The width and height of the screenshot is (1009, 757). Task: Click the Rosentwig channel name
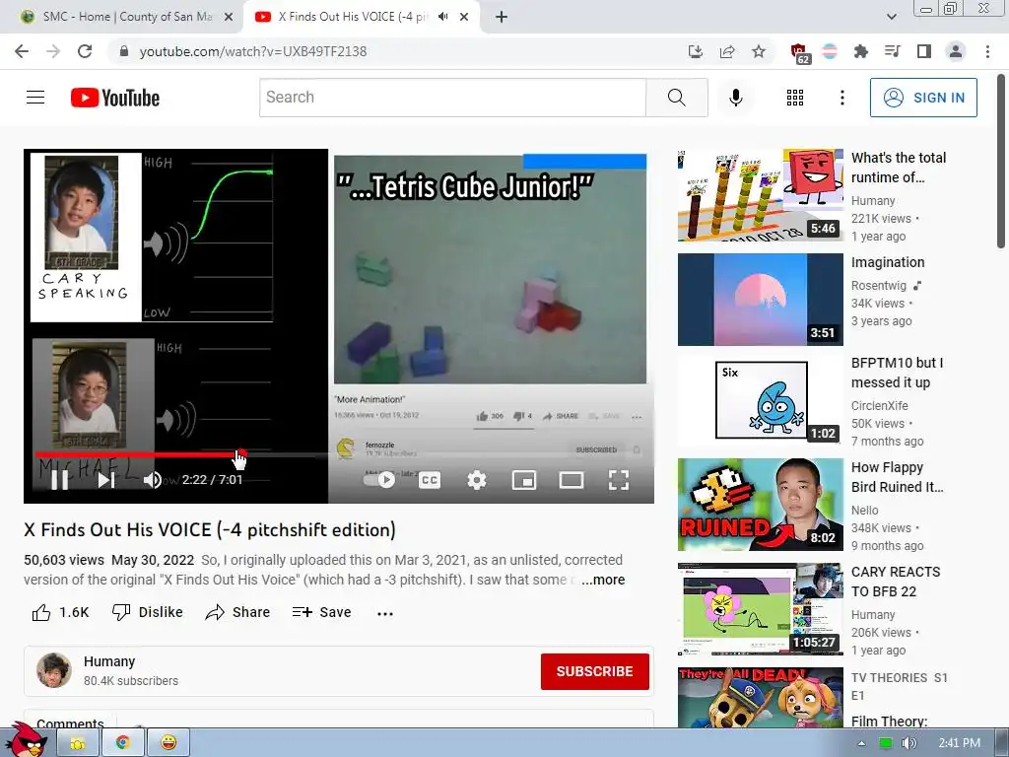878,285
